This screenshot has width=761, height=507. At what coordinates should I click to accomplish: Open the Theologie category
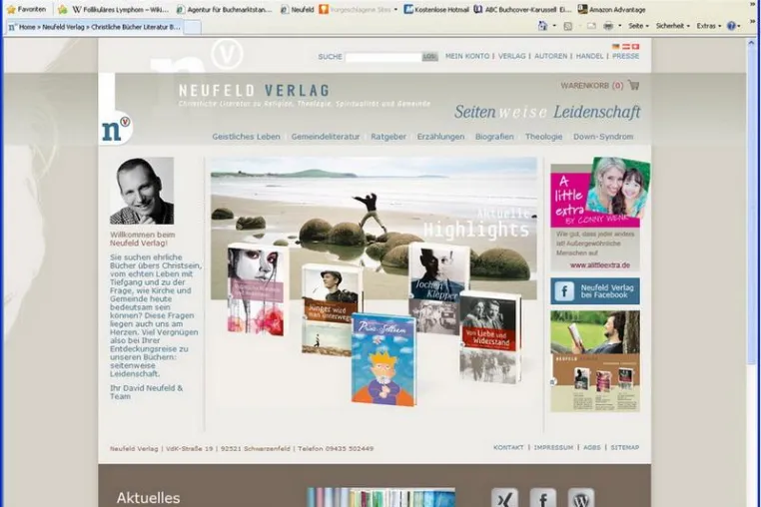[543, 137]
